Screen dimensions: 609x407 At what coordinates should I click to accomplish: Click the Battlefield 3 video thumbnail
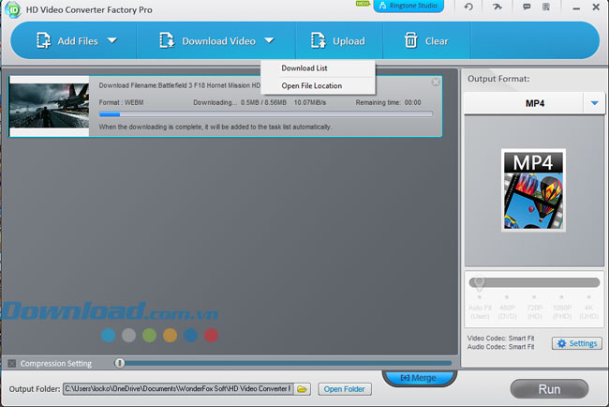click(49, 106)
